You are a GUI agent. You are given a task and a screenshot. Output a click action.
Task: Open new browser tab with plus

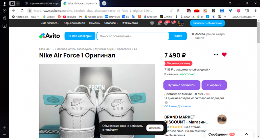104,3
